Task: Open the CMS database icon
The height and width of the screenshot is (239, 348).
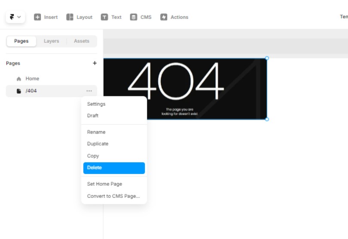Action: (x=134, y=17)
